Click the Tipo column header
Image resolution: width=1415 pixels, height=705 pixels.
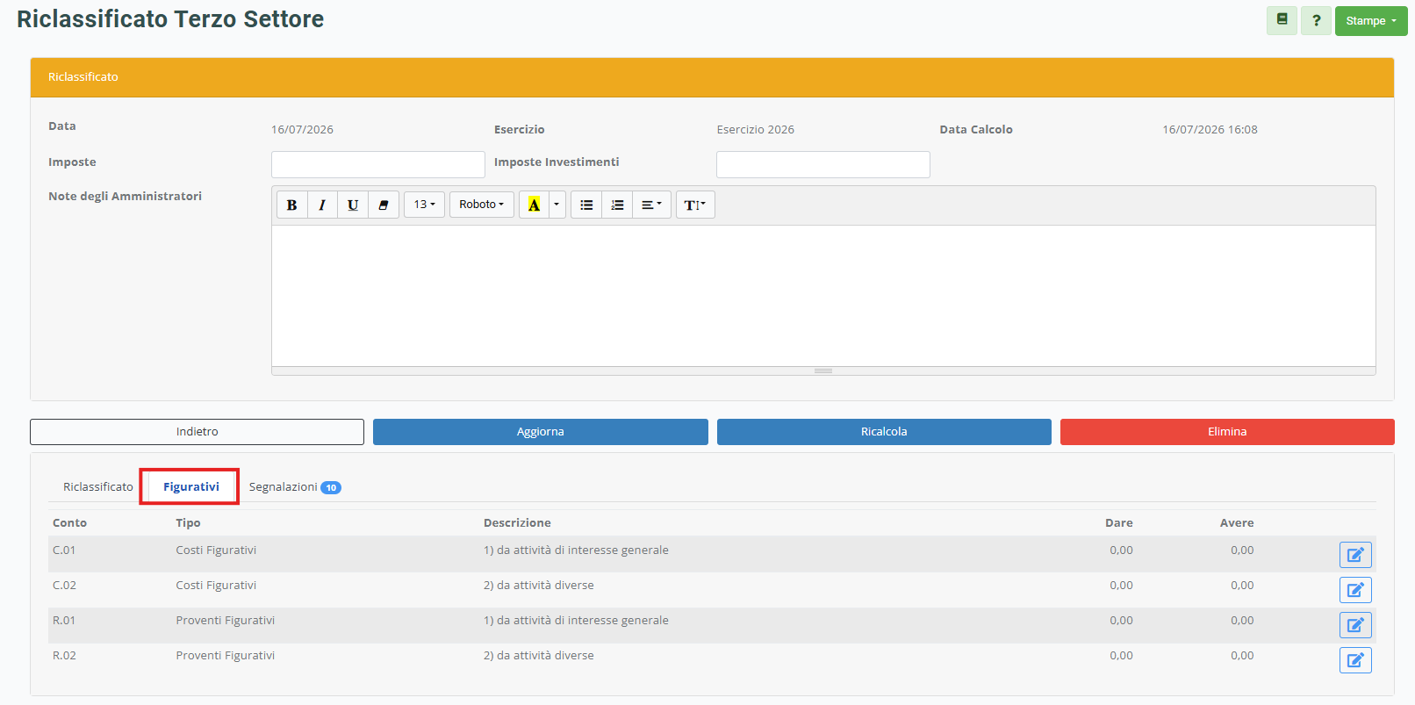pyautogui.click(x=188, y=523)
